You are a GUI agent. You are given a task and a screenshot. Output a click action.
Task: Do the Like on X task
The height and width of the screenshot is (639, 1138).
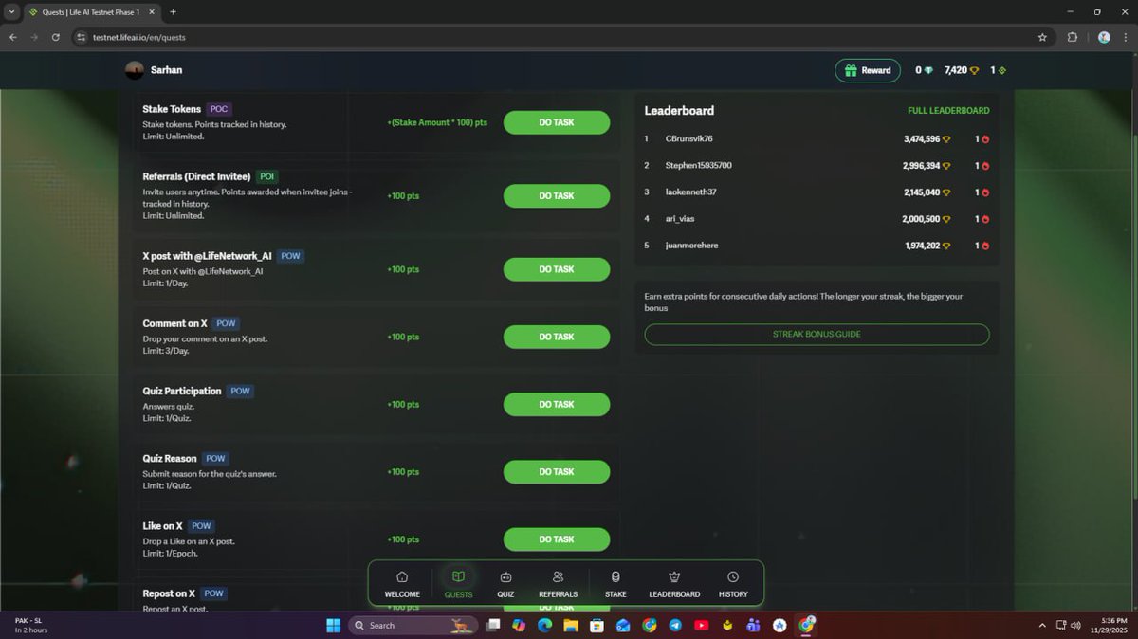click(557, 539)
